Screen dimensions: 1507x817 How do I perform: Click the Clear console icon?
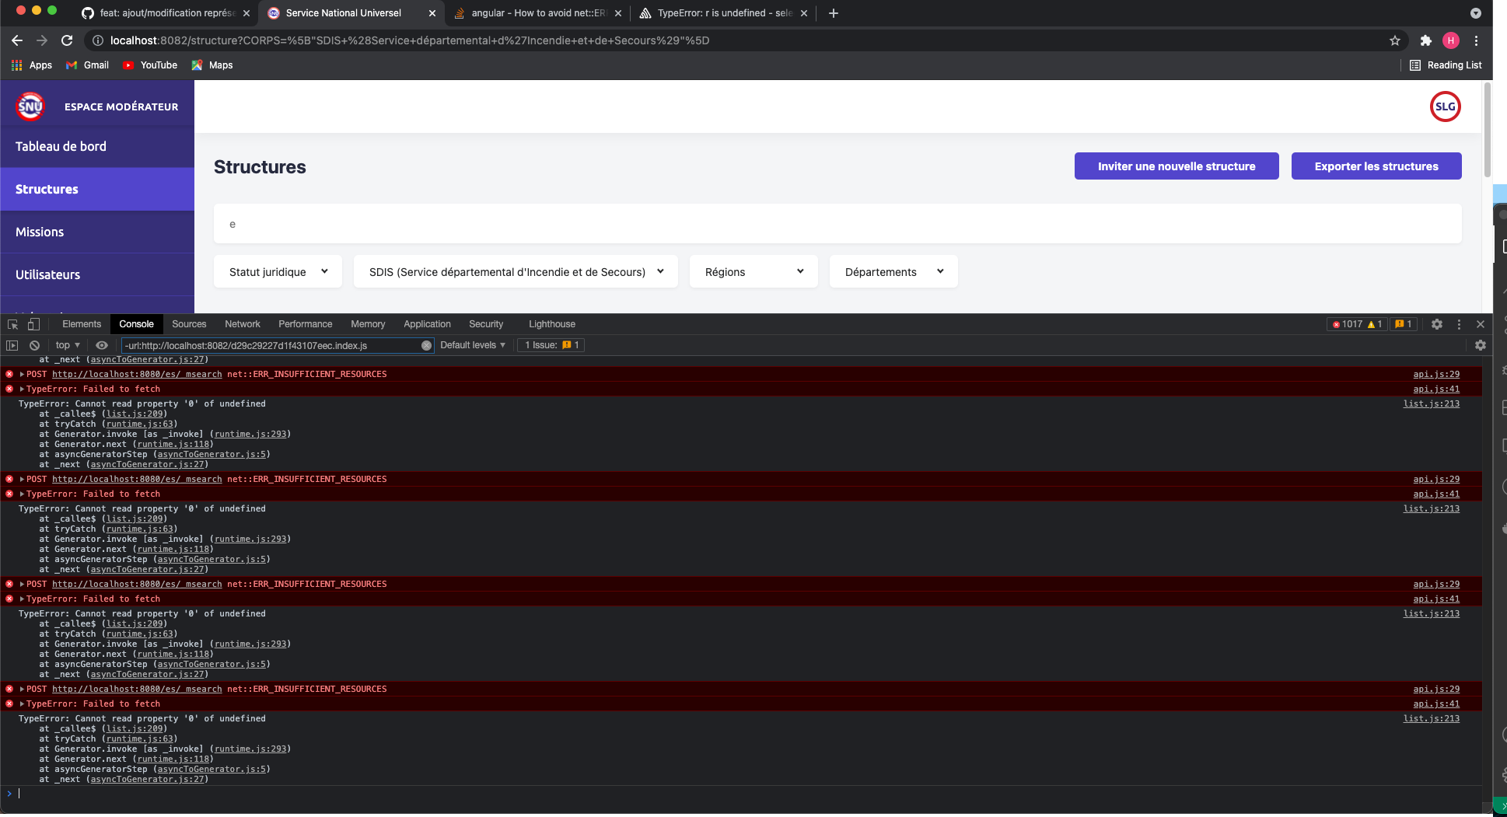click(34, 344)
